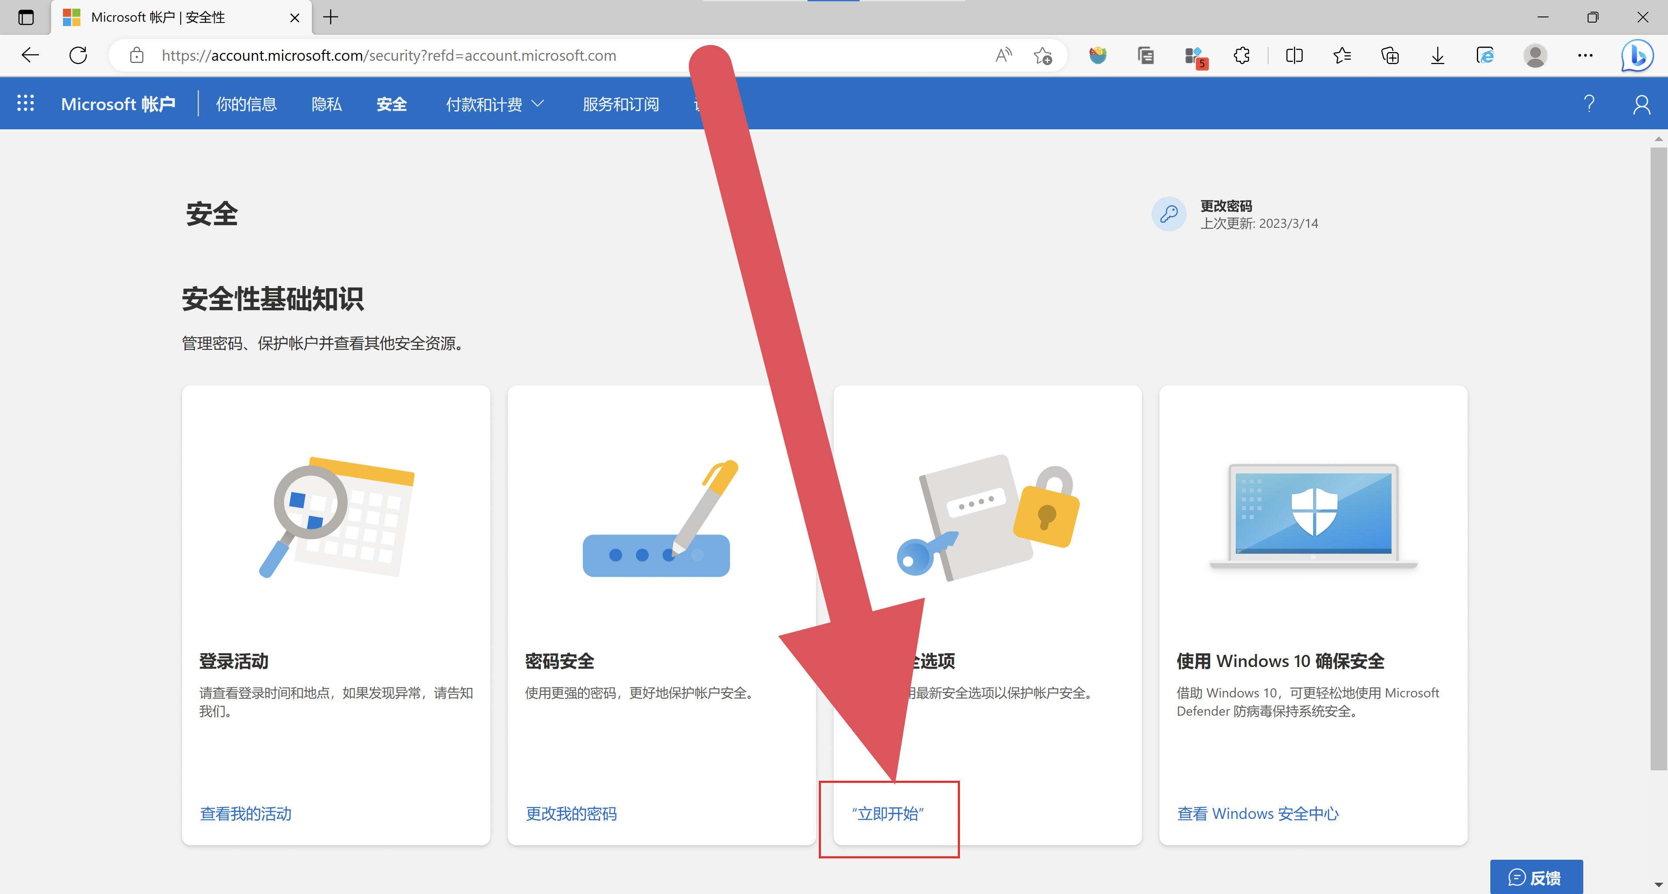Toggle split screen view icon
The width and height of the screenshot is (1668, 894).
[1294, 56]
